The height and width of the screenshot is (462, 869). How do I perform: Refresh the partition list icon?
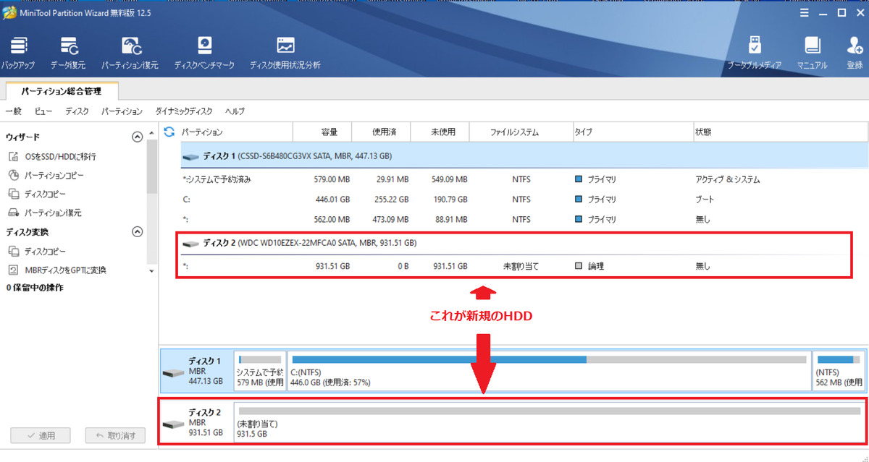click(x=169, y=132)
